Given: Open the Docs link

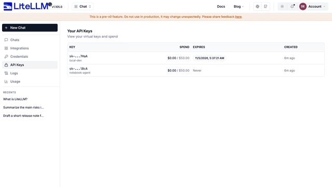Looking at the screenshot, I should tap(221, 7).
